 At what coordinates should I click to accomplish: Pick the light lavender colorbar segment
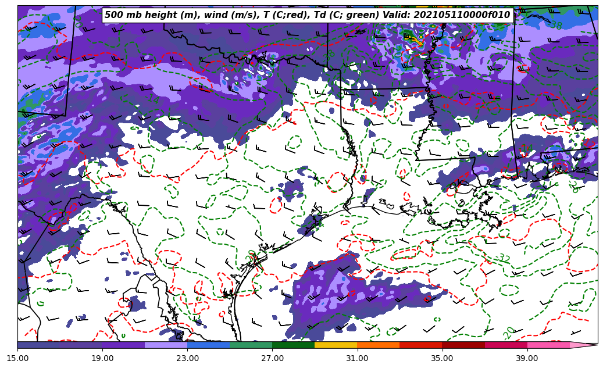click(166, 345)
